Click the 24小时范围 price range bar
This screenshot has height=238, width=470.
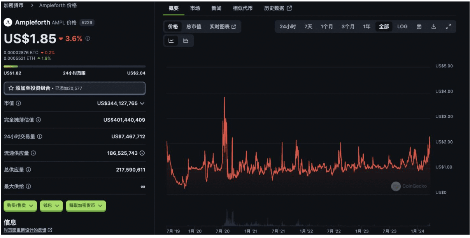(75, 67)
